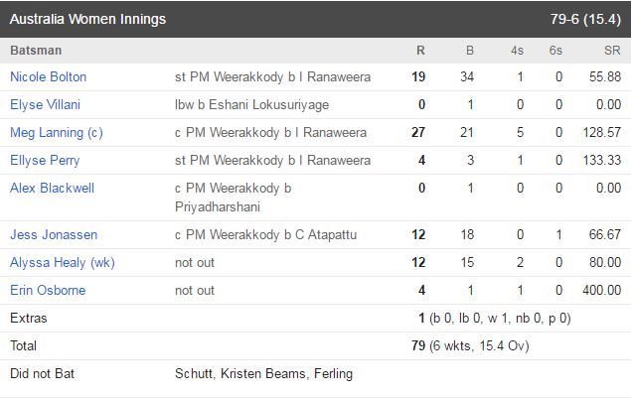Visit Erin Osborne player link

point(48,290)
